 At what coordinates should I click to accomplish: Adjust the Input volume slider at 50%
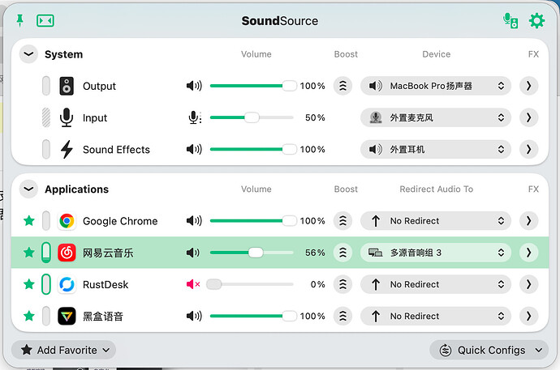[252, 117]
